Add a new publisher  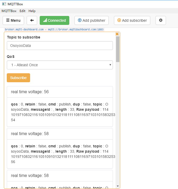[91, 20]
